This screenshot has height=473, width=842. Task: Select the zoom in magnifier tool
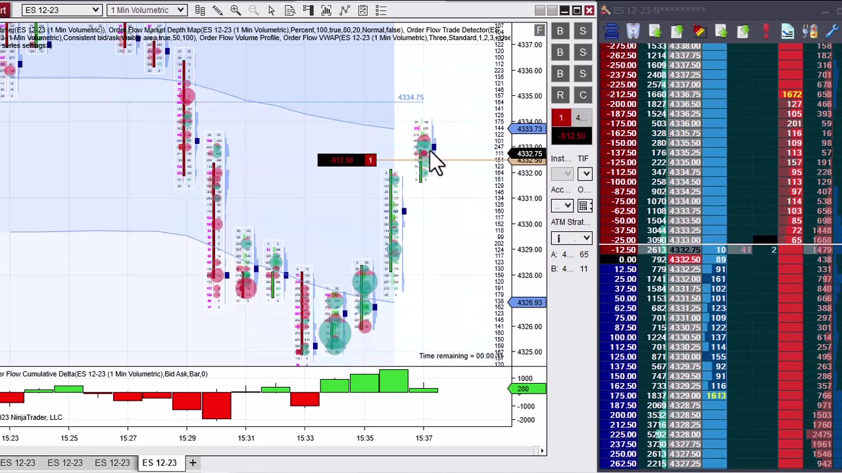235,10
